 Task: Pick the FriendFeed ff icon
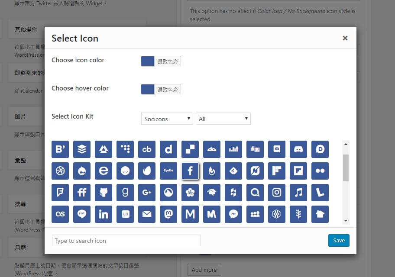[82, 193]
